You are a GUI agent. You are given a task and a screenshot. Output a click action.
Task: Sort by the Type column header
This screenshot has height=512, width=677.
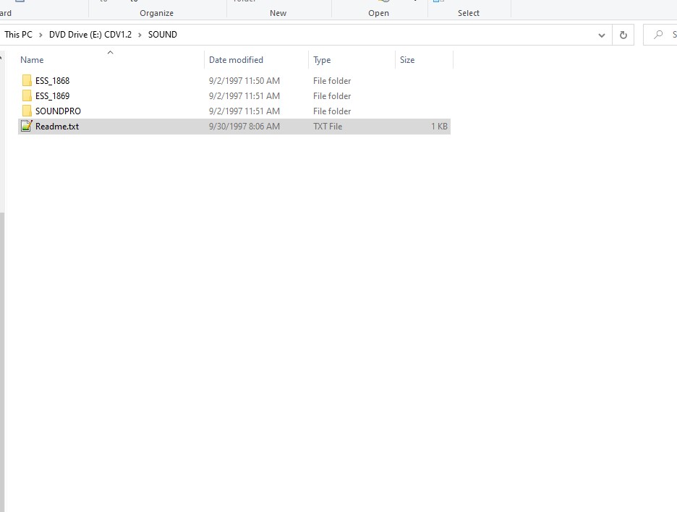322,60
